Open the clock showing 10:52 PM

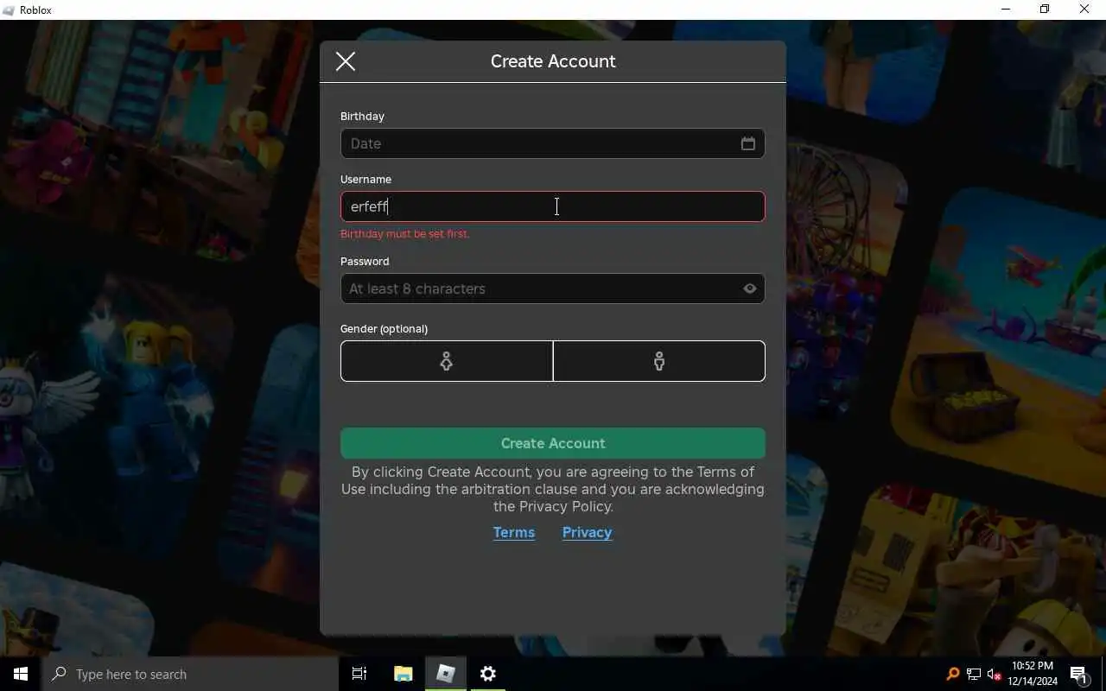[x=1032, y=674]
